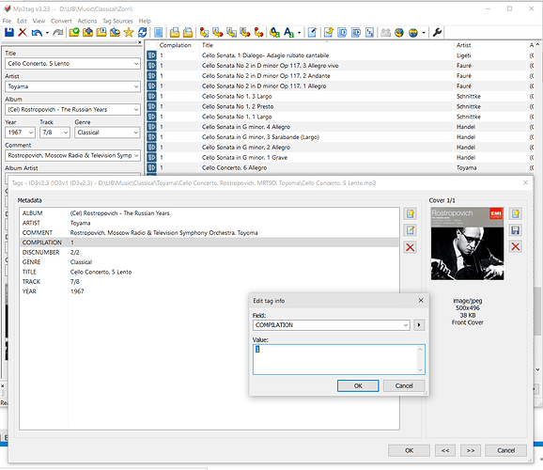Click the Rostropovich cover art thumbnail
Viewport: 543px width, 470px height.
pos(468,243)
